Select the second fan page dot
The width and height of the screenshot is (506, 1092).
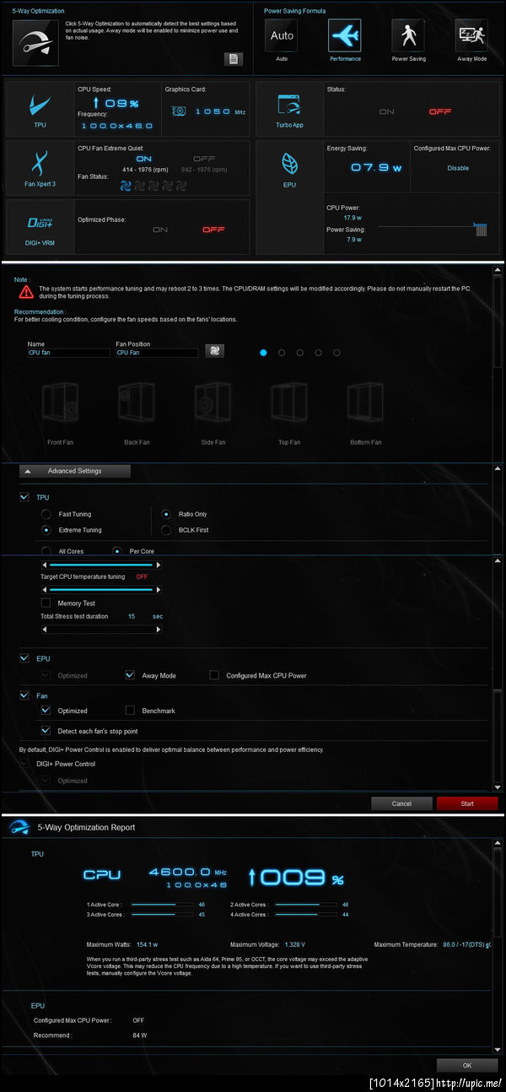click(282, 353)
